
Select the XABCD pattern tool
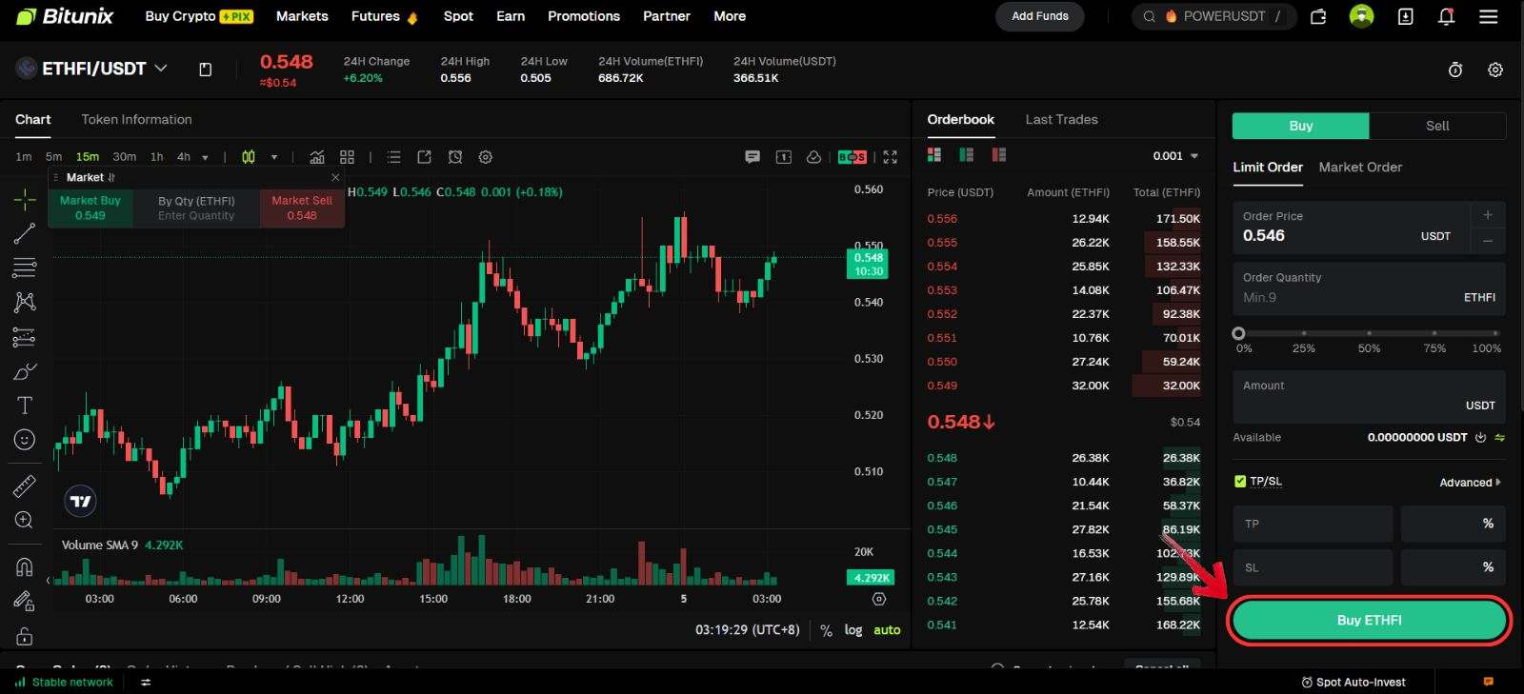click(x=25, y=302)
